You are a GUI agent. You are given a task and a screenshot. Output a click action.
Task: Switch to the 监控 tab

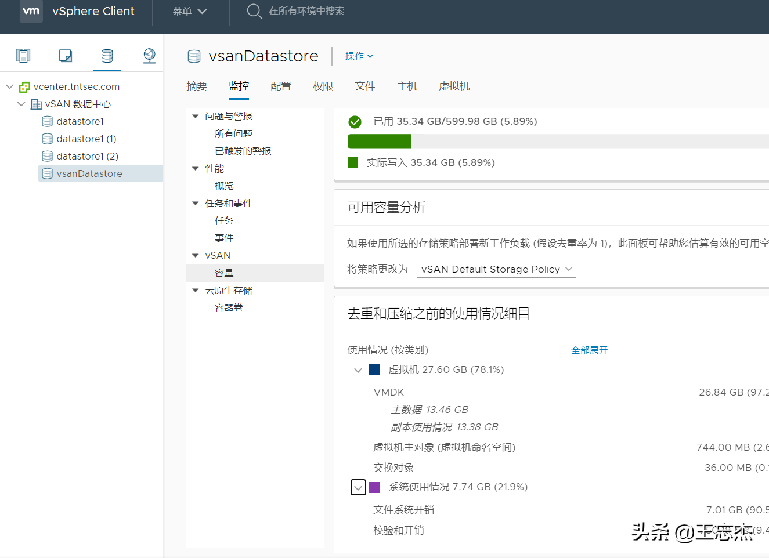coord(239,86)
